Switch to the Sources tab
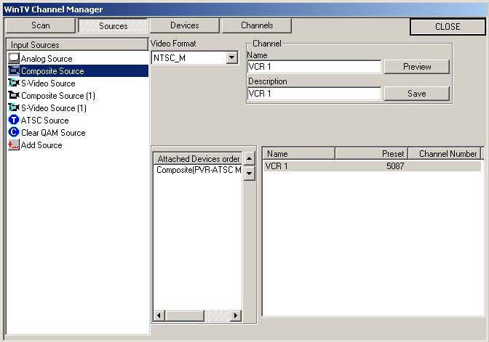Viewport: 489px width, 342px height. (113, 26)
